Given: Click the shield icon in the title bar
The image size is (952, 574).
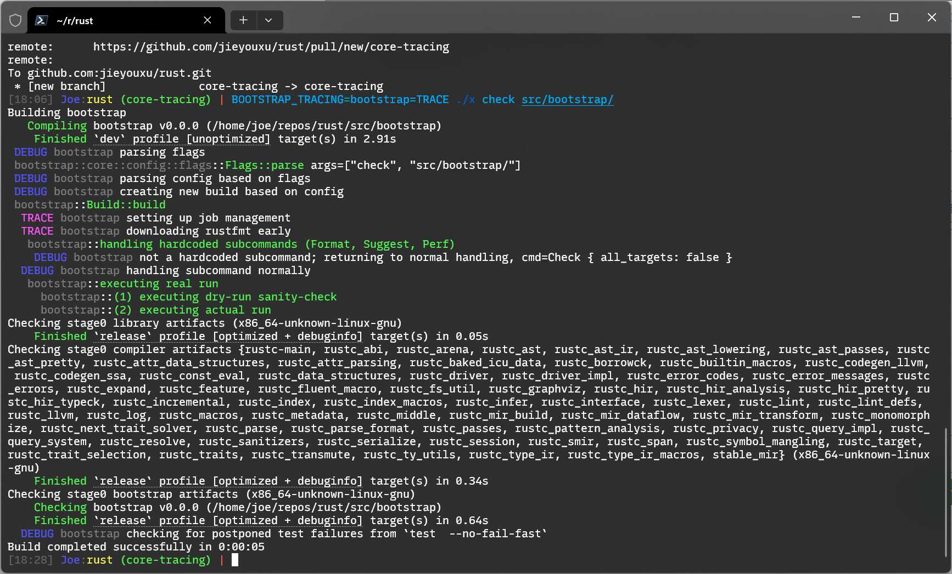Looking at the screenshot, I should pos(15,20).
